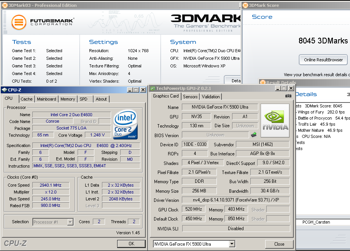The width and height of the screenshot is (350, 251).
Task: Click the Result Details title icon
Action: (x=263, y=83)
